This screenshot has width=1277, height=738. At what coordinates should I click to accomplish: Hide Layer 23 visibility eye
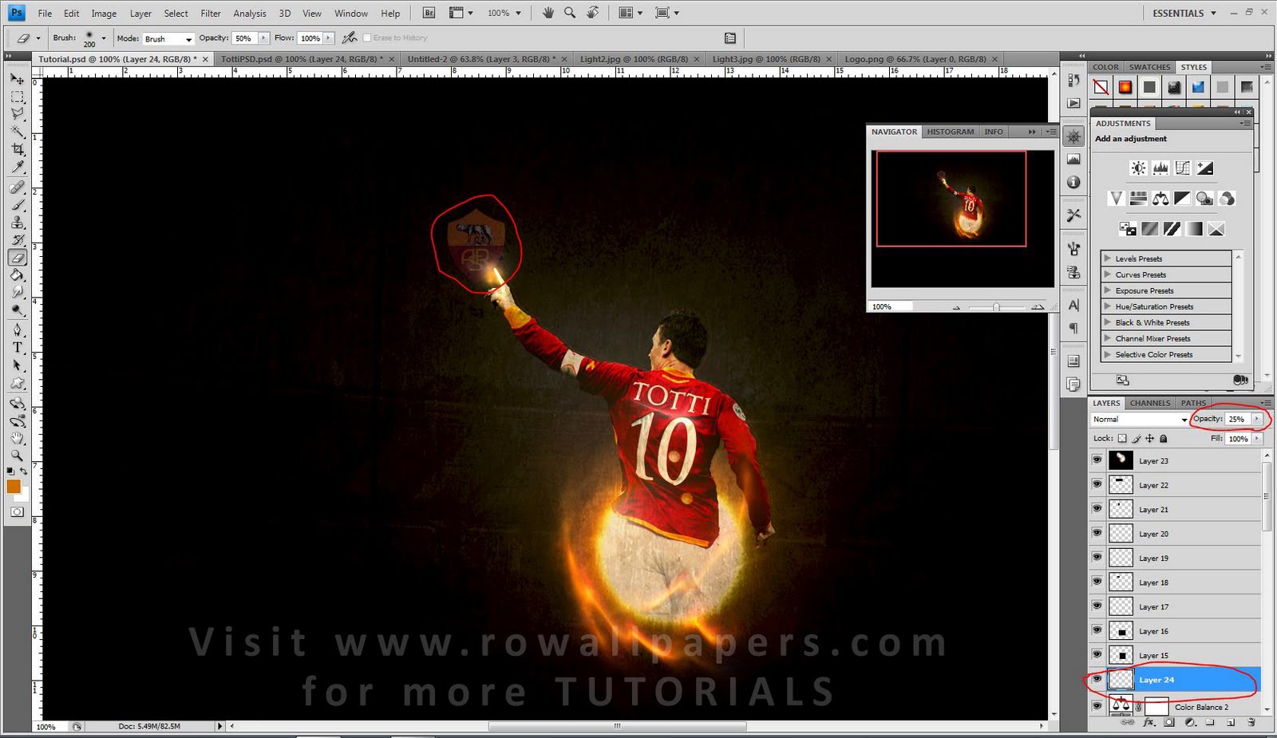click(x=1097, y=460)
